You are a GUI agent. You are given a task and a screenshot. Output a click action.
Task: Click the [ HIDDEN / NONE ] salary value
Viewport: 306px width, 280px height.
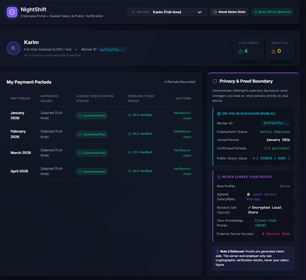click(273, 158)
